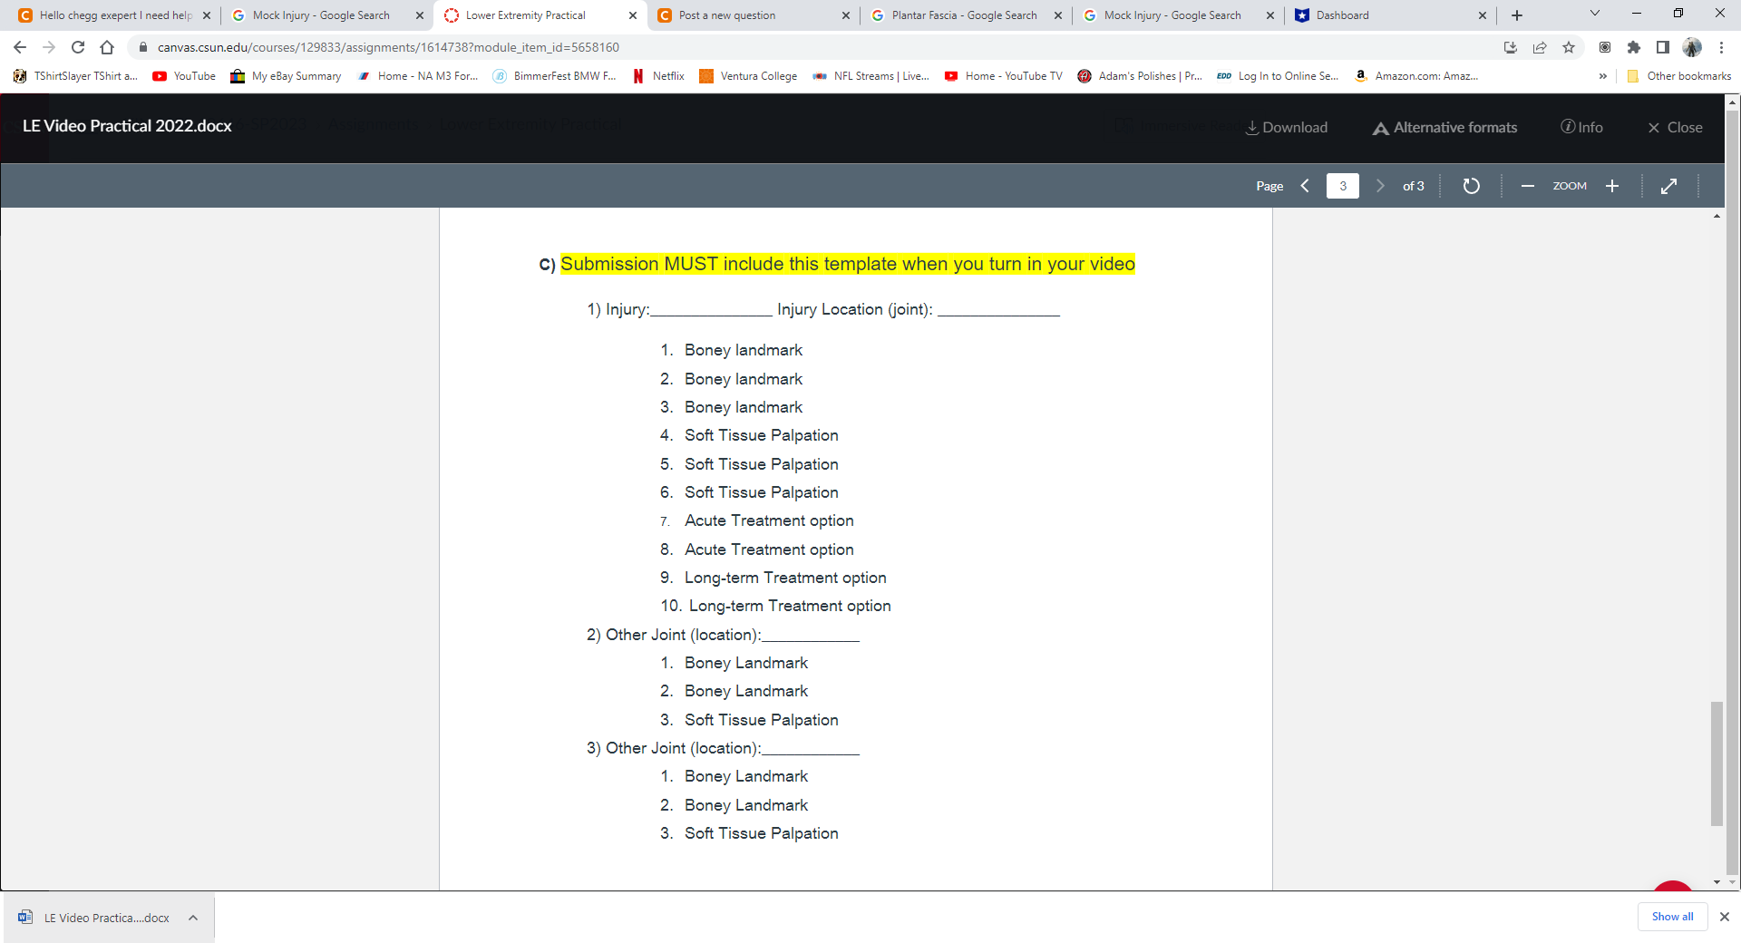Zoom out of the document
The width and height of the screenshot is (1741, 943).
1527,185
